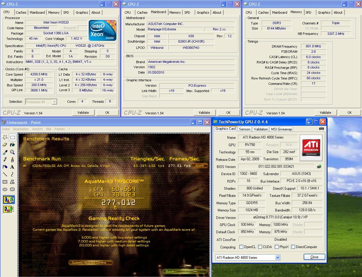The height and width of the screenshot is (277, 362).
Task: Pick the Fill With Color bucket tool
Action: [13, 145]
